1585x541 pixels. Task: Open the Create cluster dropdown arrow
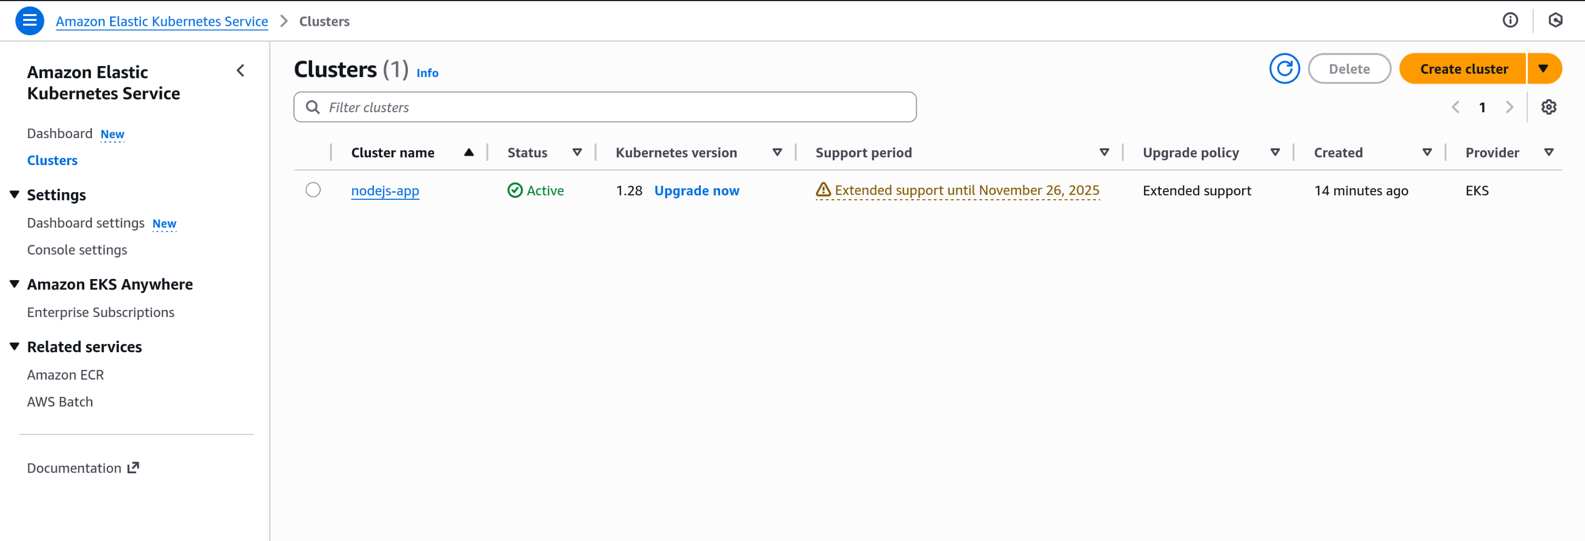[x=1545, y=68]
